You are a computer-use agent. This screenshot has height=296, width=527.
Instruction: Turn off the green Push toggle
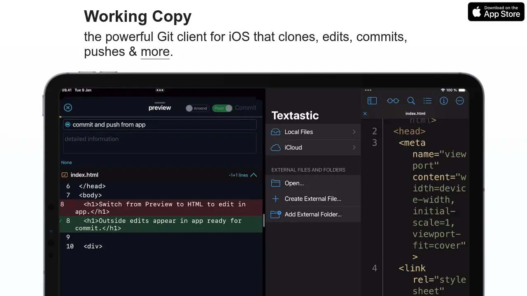[222, 108]
